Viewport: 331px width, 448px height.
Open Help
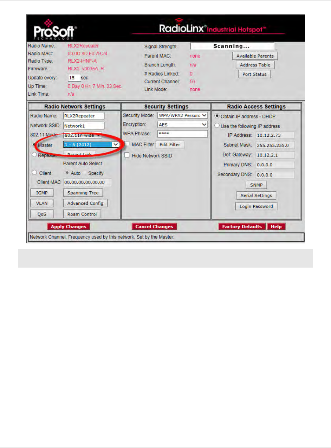click(x=276, y=226)
